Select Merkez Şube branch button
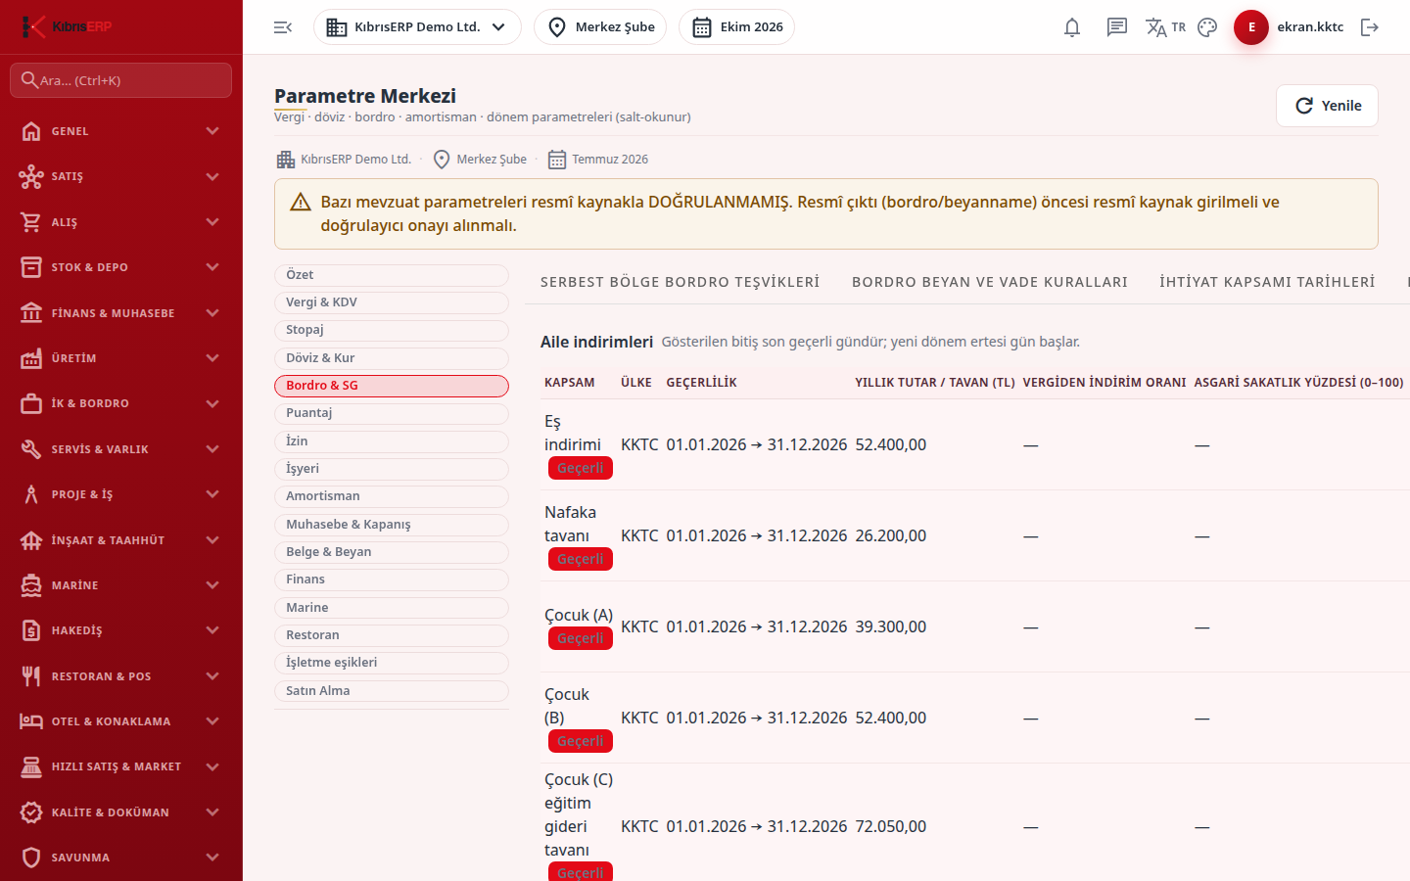 (x=600, y=27)
